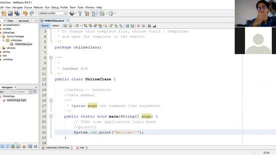Select main(String[] args) in Navigator

click(x=16, y=100)
